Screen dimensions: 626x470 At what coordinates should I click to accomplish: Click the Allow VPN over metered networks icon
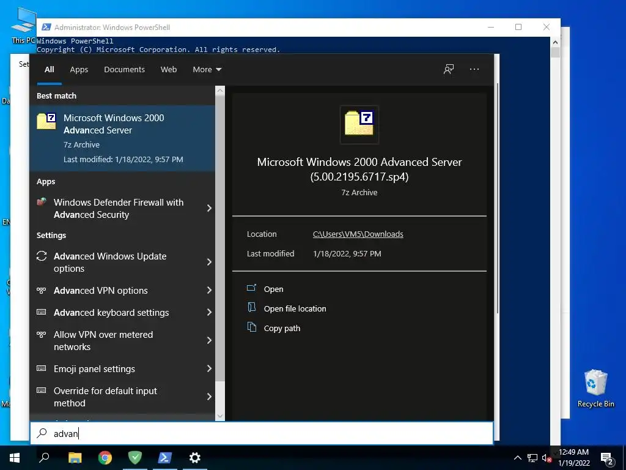coord(41,334)
